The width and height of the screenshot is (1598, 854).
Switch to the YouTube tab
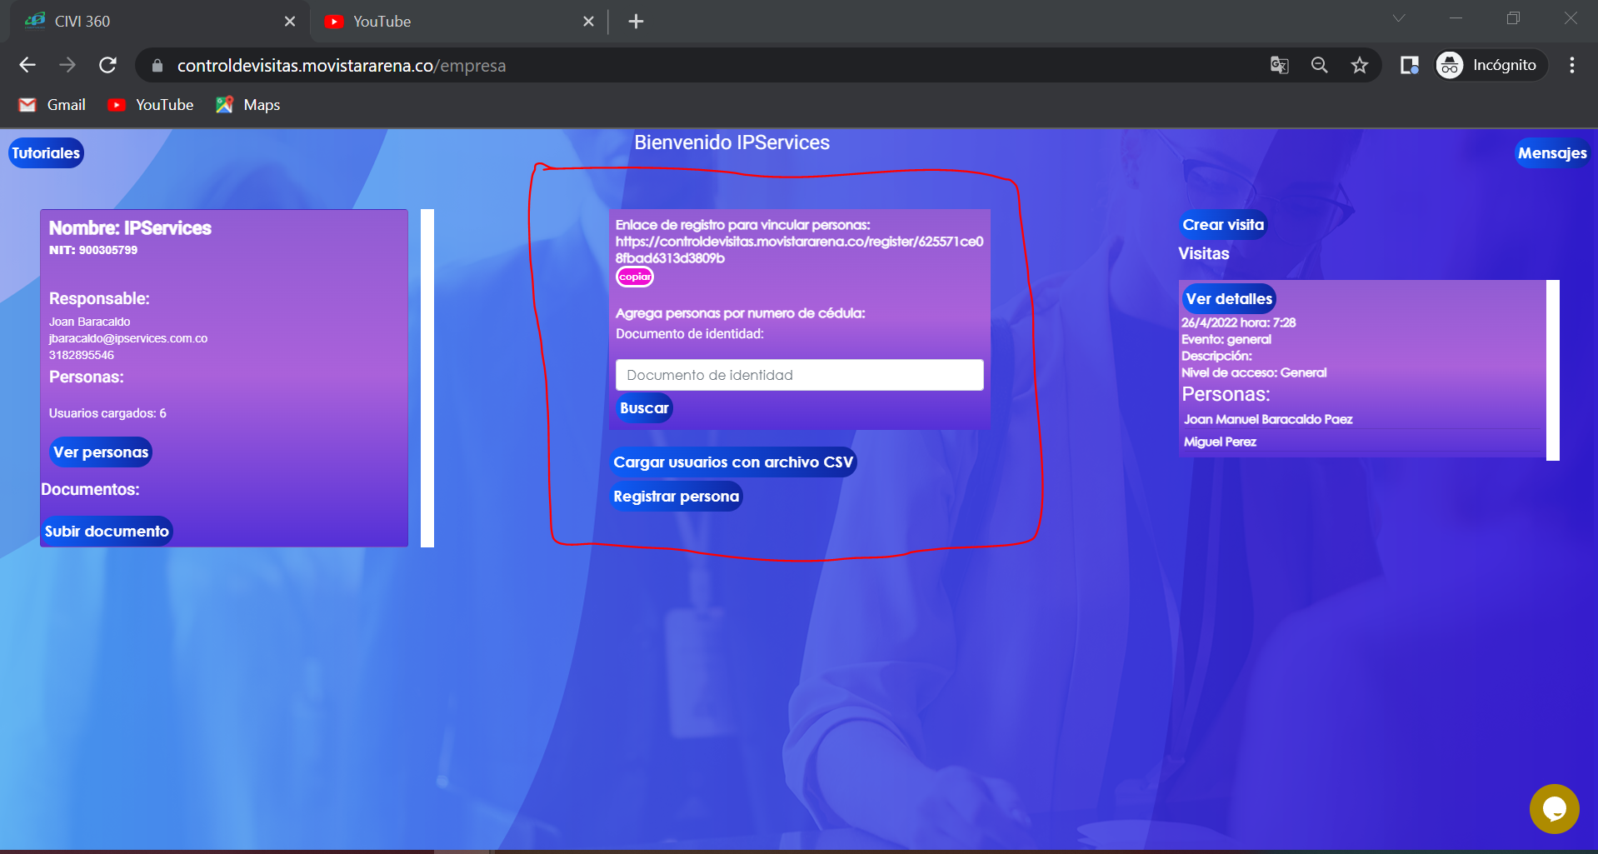[460, 22]
